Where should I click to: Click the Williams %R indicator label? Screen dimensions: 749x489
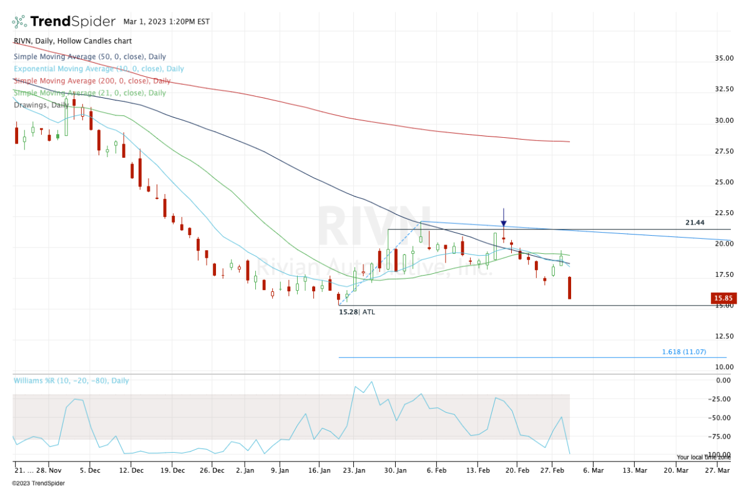pyautogui.click(x=71, y=380)
